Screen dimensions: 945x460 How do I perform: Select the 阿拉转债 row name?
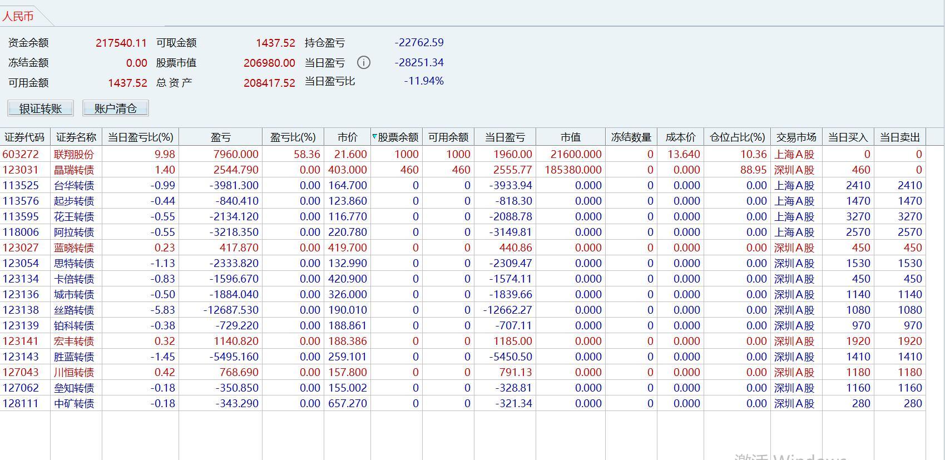tap(74, 232)
